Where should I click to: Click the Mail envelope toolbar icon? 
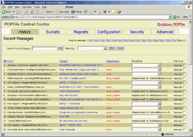tap(92, 12)
